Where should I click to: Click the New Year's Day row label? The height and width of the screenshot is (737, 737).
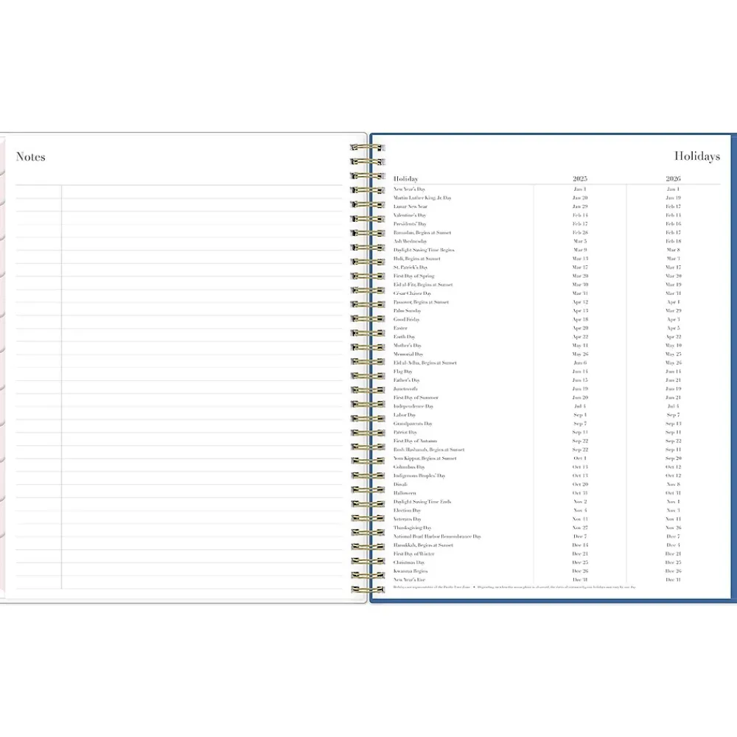tap(409, 189)
